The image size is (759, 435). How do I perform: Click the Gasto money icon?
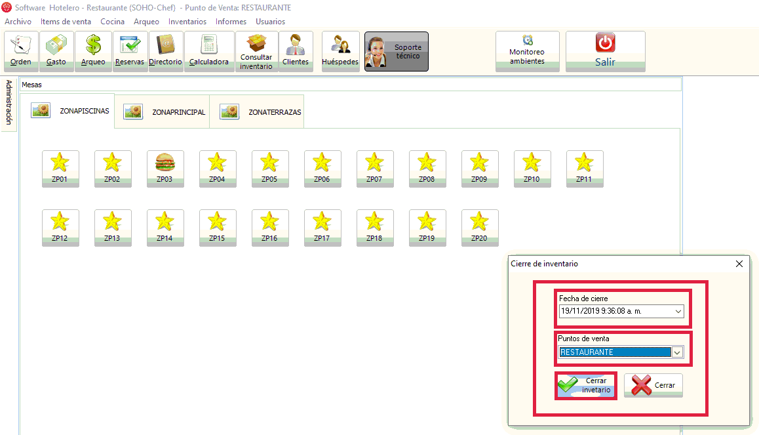[56, 51]
